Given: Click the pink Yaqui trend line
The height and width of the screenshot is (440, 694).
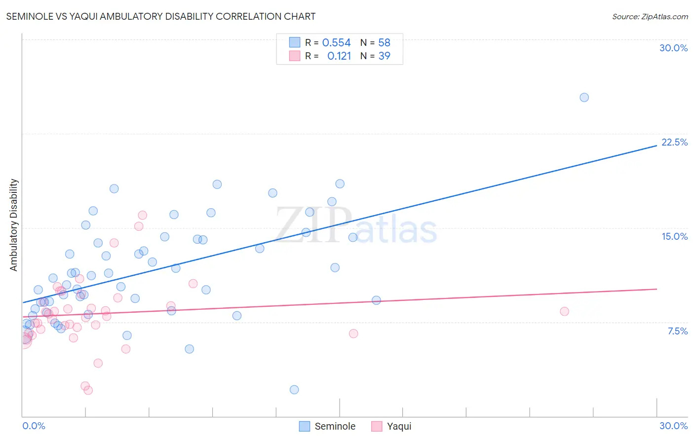Looking at the screenshot, I should point(340,303).
